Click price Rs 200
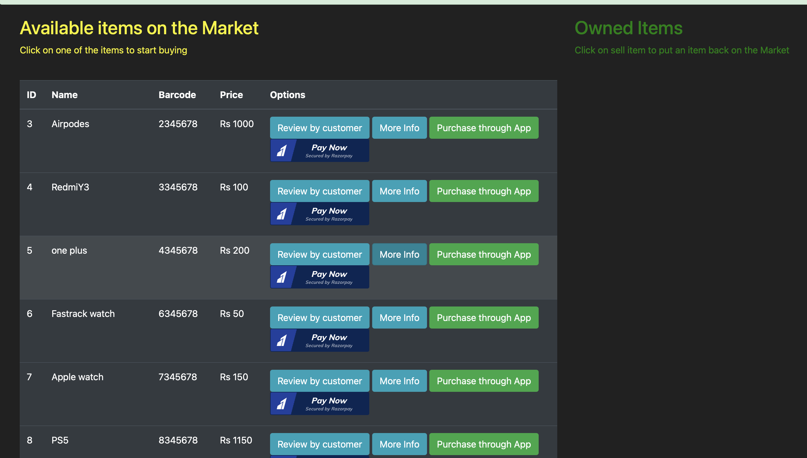Screen dimensions: 807x458 (x=234, y=250)
